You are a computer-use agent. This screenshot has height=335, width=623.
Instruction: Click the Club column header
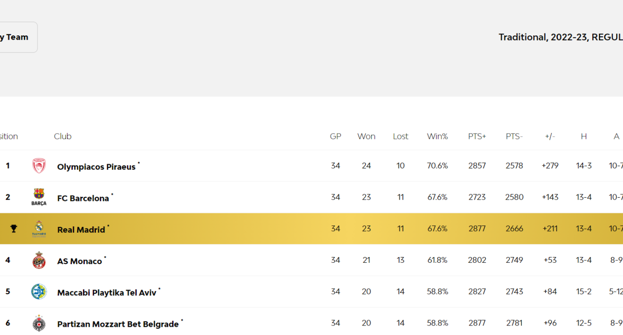tap(63, 136)
